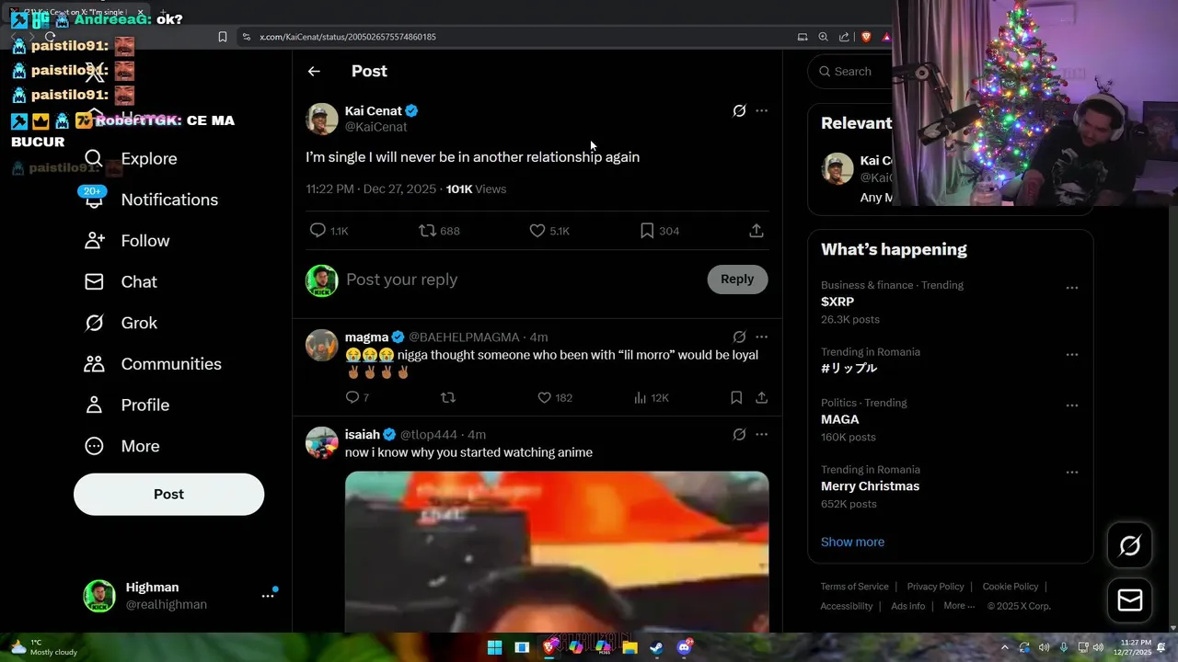The image size is (1178, 662).
Task: Click Reply button next to reply field
Action: point(737,280)
